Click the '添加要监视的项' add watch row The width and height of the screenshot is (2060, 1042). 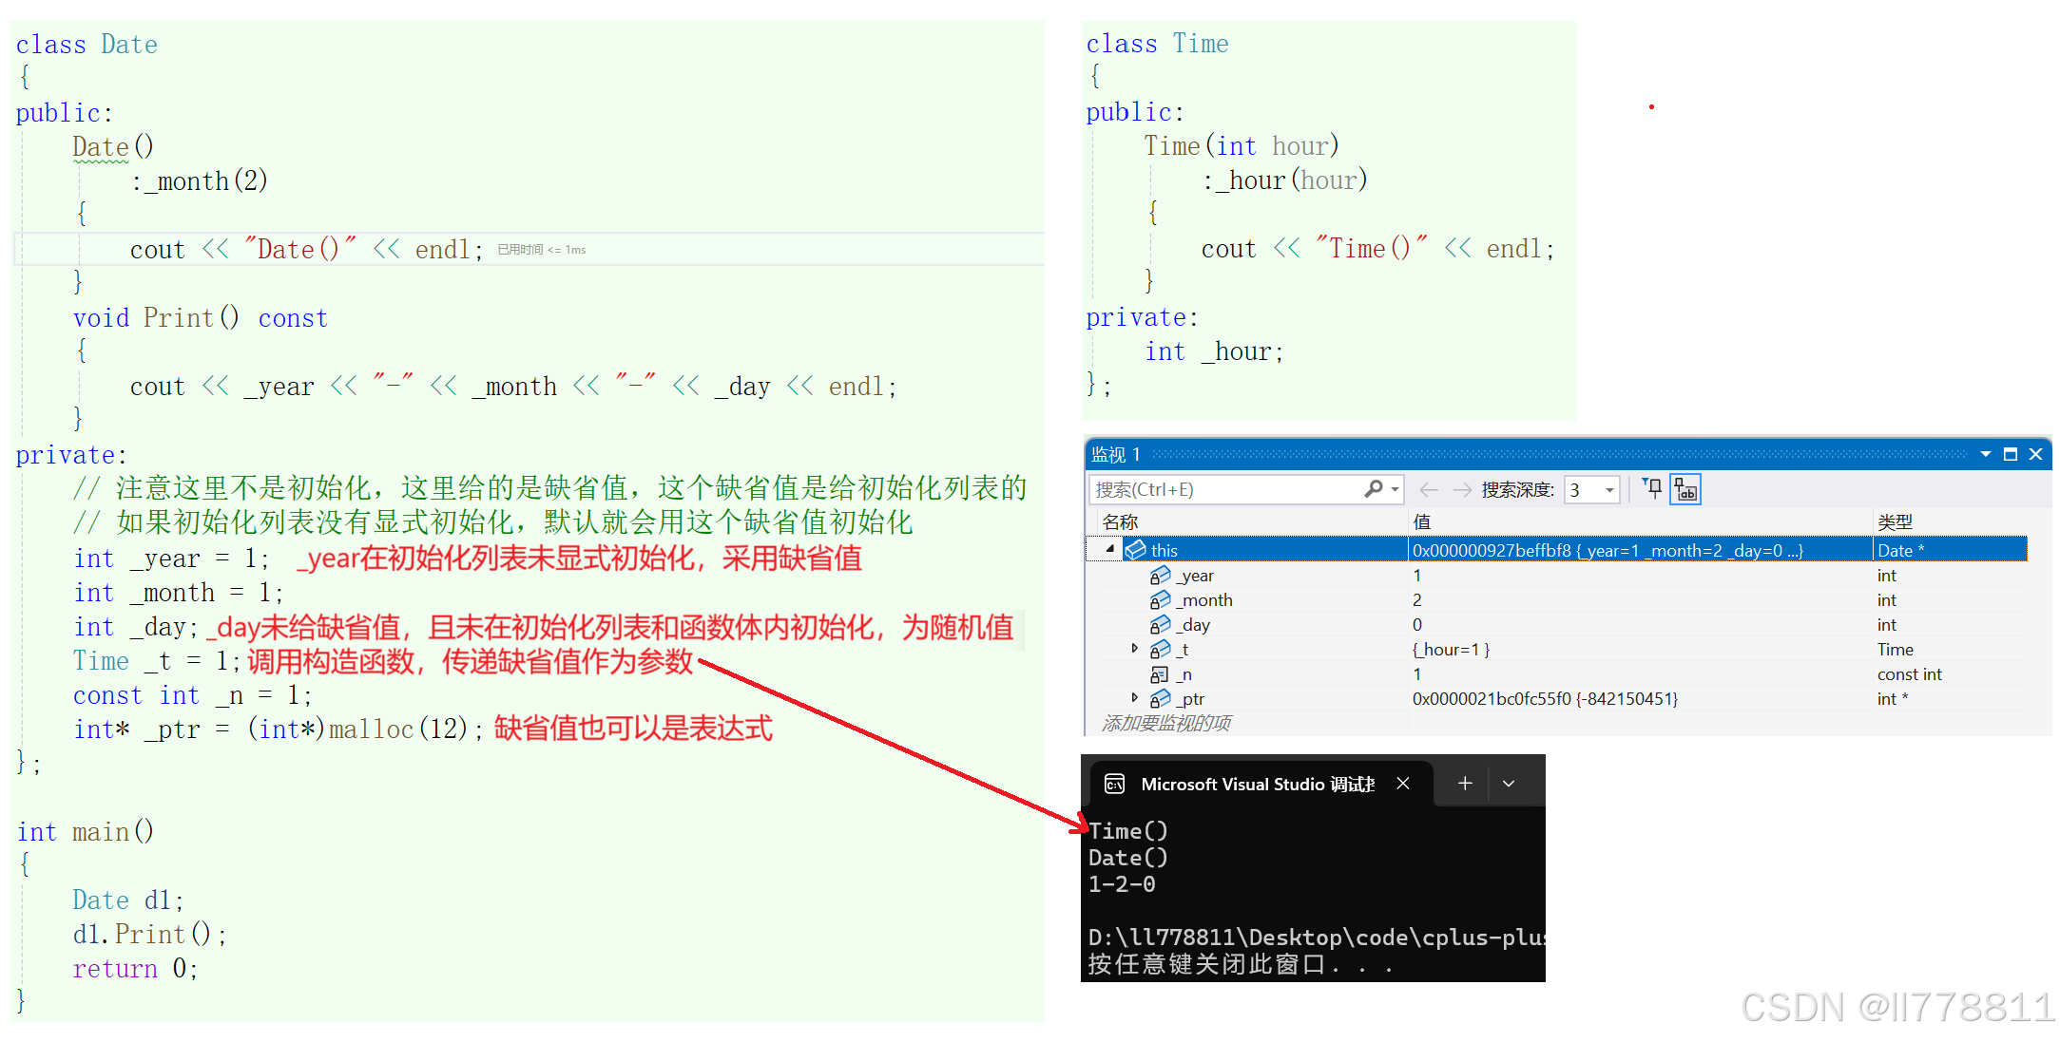pos(1167,723)
